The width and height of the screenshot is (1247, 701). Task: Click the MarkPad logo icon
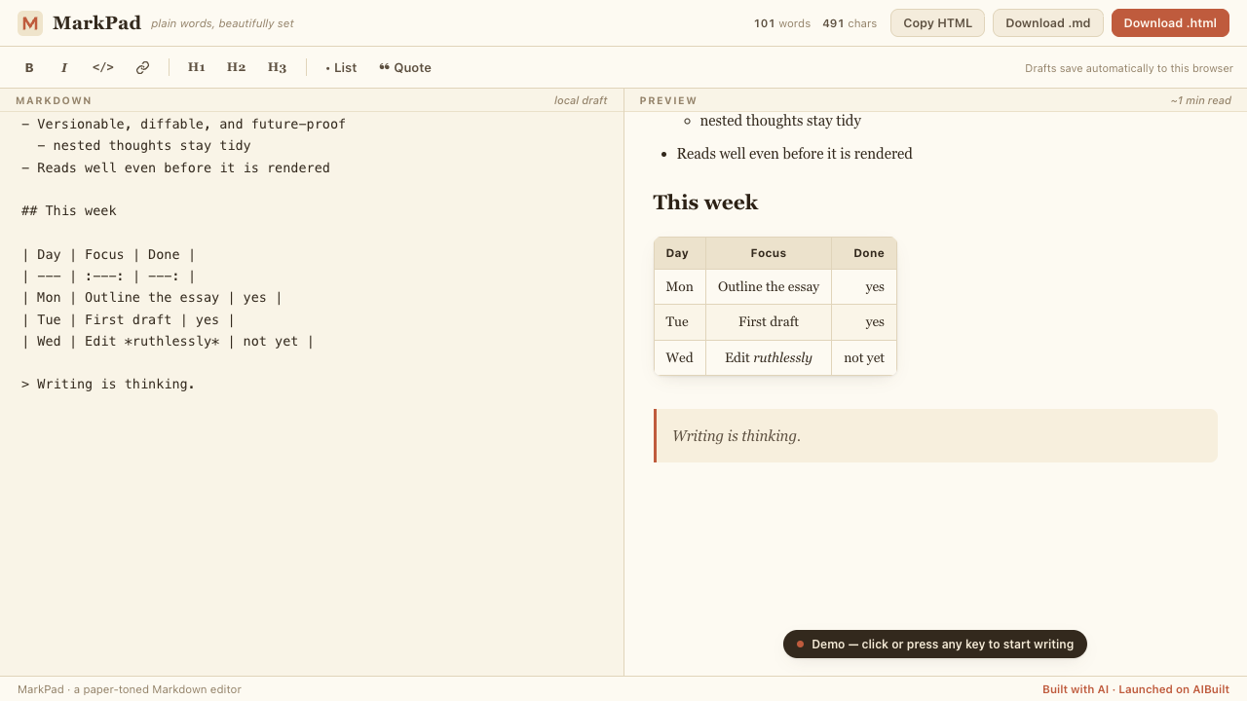(x=30, y=23)
